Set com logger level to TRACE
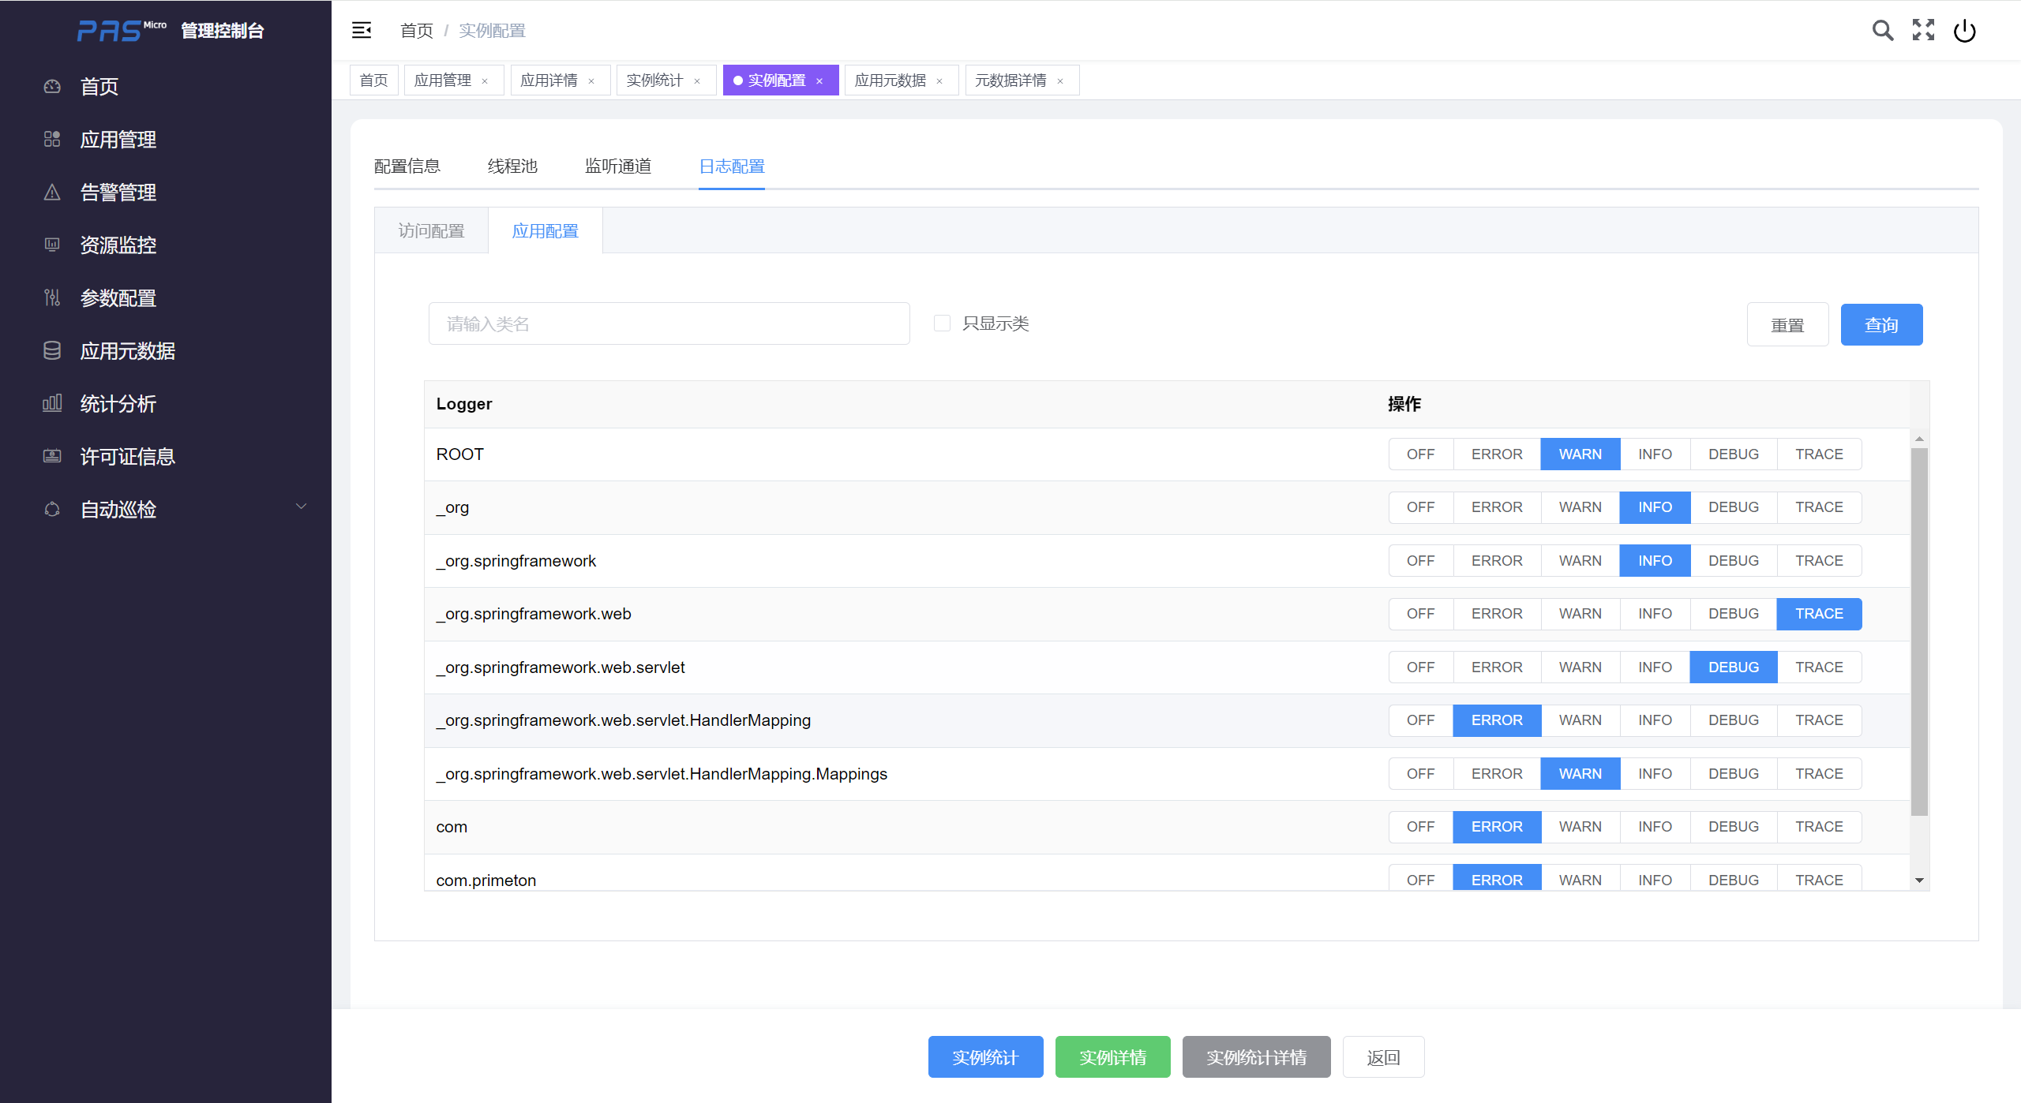This screenshot has width=2021, height=1103. [1819, 827]
